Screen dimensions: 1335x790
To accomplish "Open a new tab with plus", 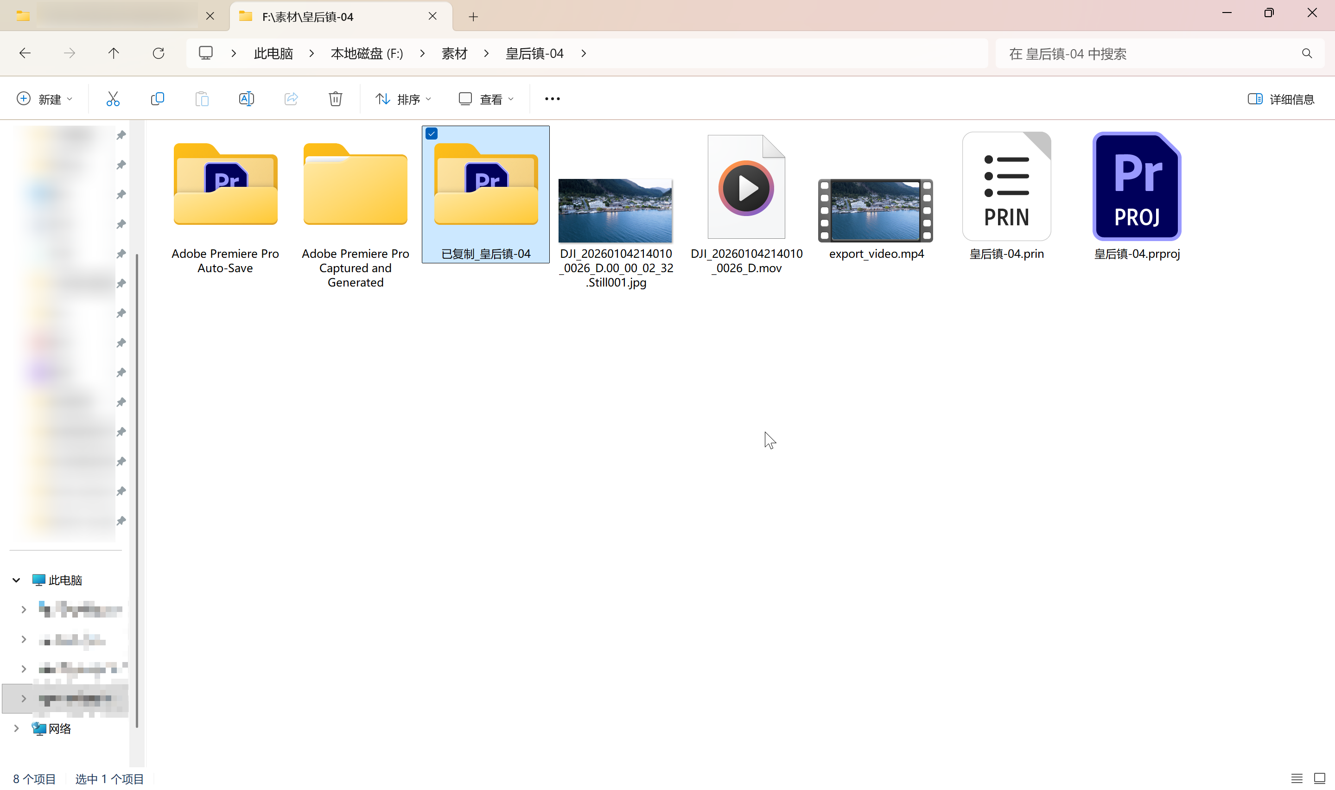I will [473, 17].
